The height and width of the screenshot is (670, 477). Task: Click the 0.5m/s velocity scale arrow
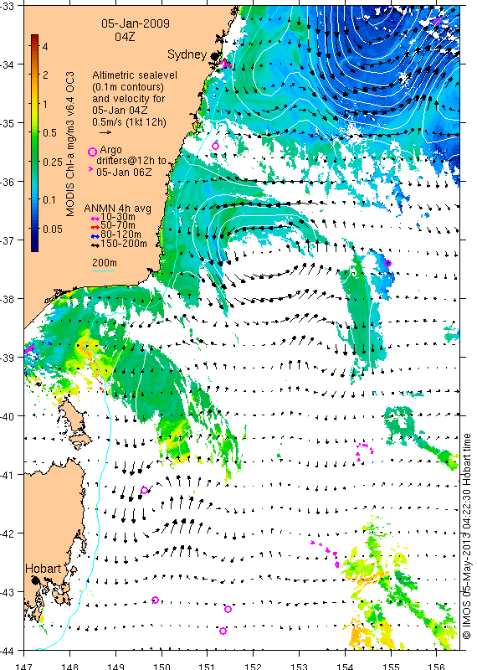pos(105,132)
